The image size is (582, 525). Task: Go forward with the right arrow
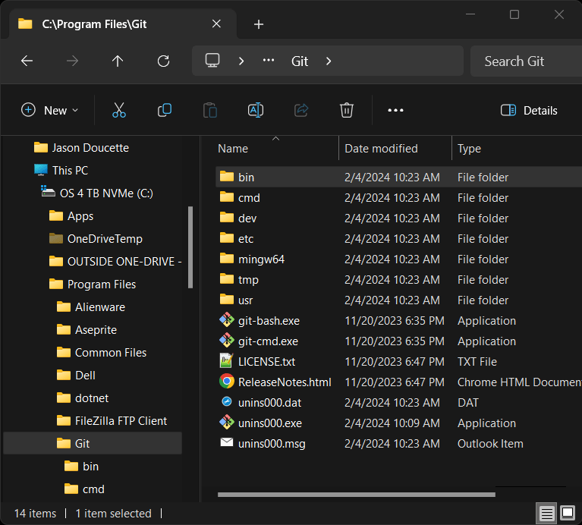(x=72, y=61)
